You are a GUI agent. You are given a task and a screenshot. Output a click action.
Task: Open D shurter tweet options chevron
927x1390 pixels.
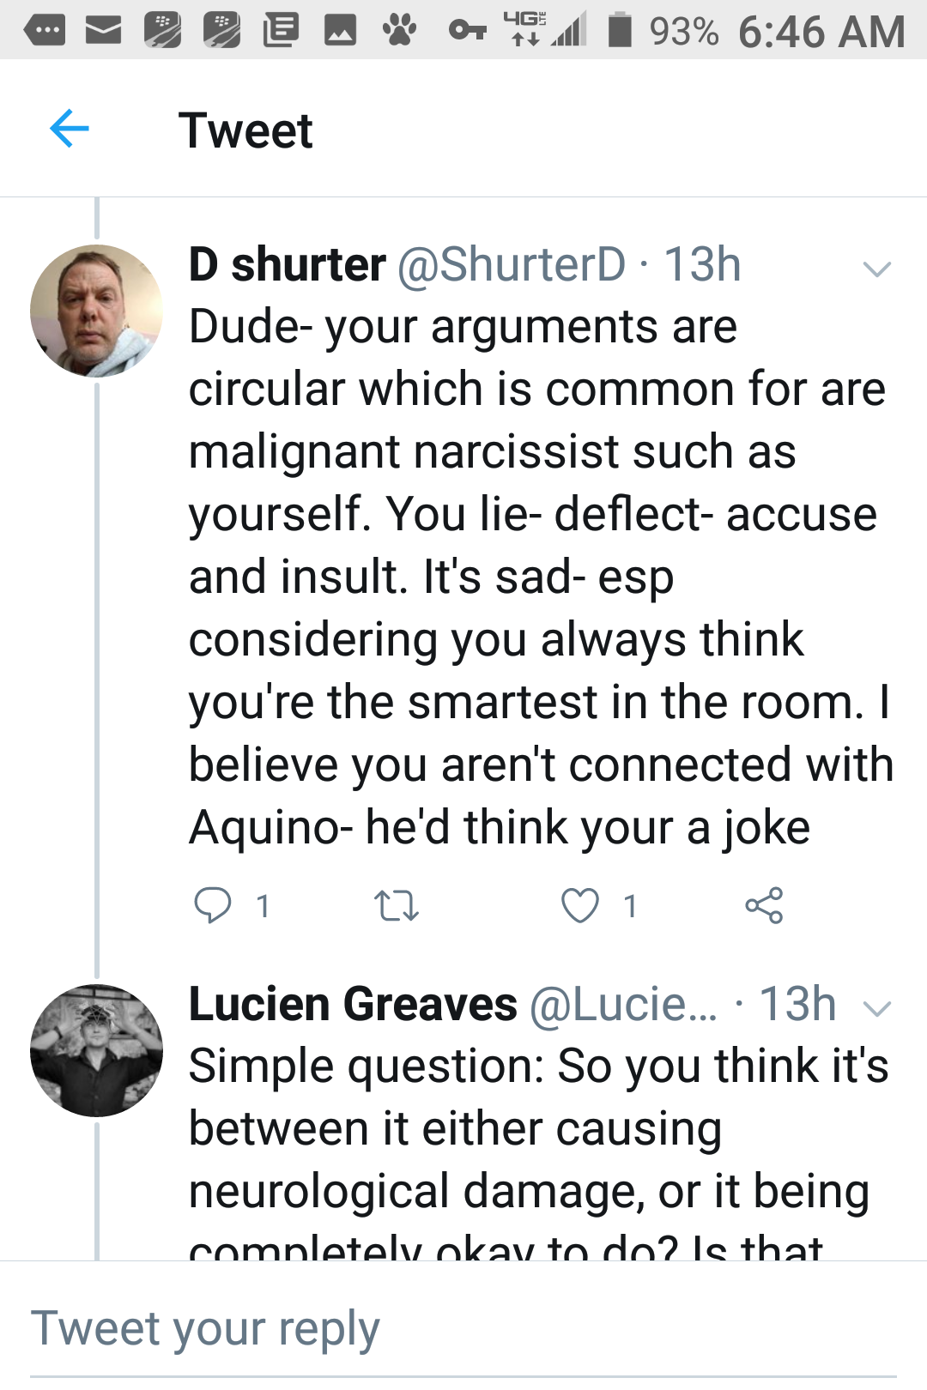click(876, 269)
